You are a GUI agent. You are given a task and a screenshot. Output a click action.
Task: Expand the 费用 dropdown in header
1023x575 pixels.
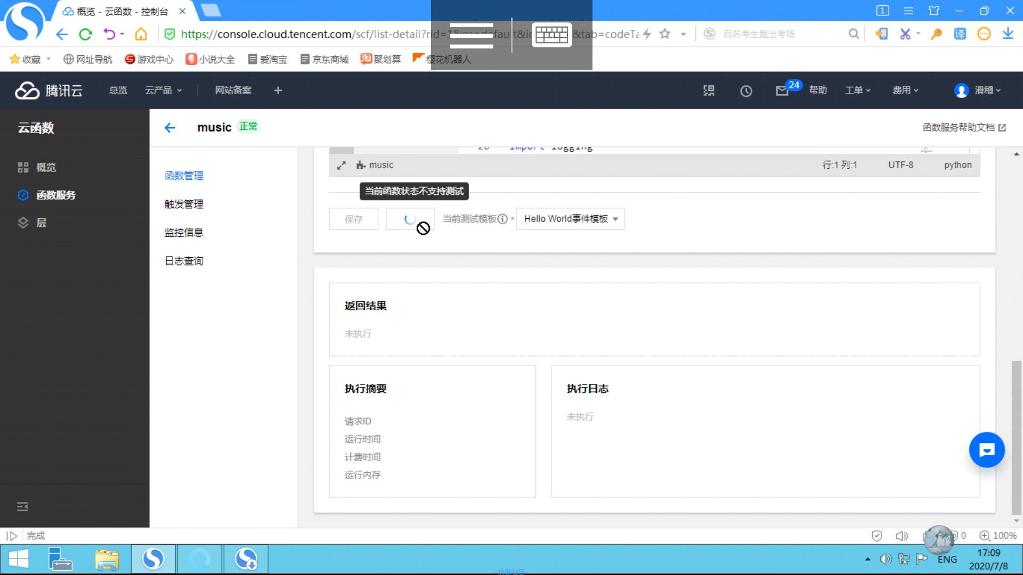click(905, 91)
